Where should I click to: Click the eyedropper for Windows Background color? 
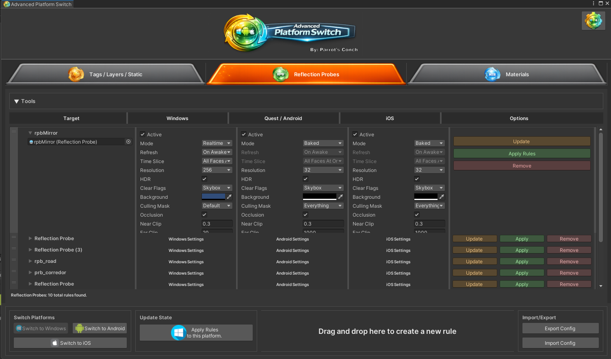coord(229,197)
